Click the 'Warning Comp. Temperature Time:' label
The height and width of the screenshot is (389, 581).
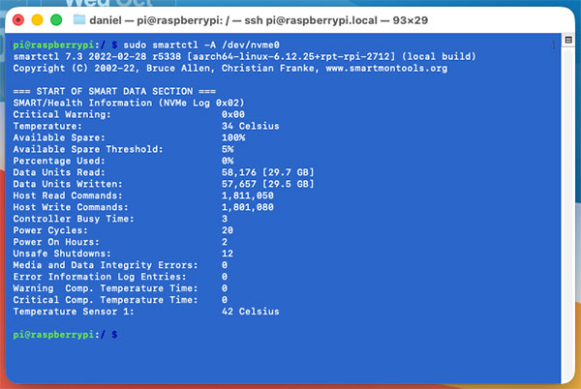(x=106, y=288)
